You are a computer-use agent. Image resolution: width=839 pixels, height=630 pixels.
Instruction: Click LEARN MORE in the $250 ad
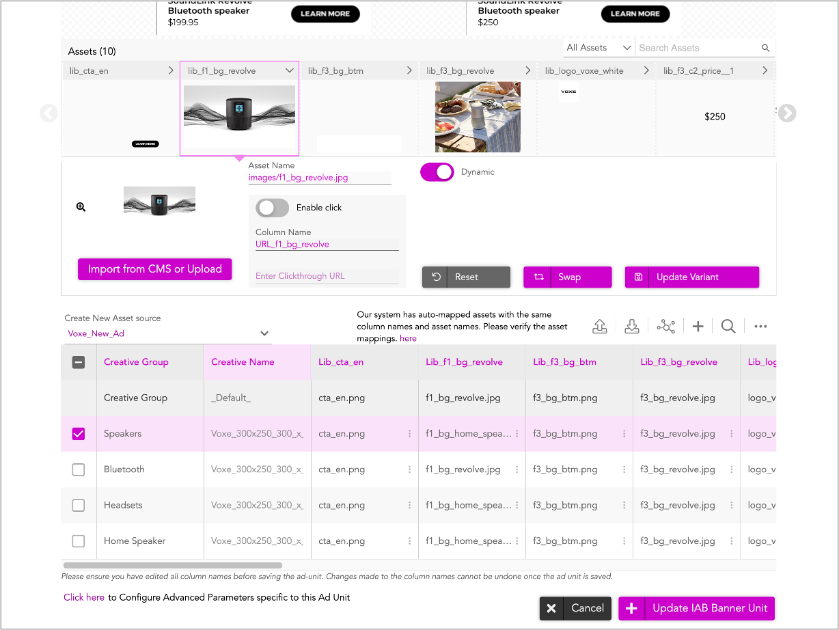point(635,14)
